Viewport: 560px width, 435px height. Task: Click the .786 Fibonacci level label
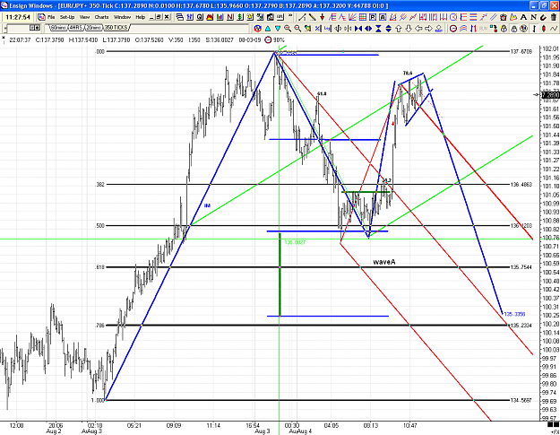[x=99, y=326]
